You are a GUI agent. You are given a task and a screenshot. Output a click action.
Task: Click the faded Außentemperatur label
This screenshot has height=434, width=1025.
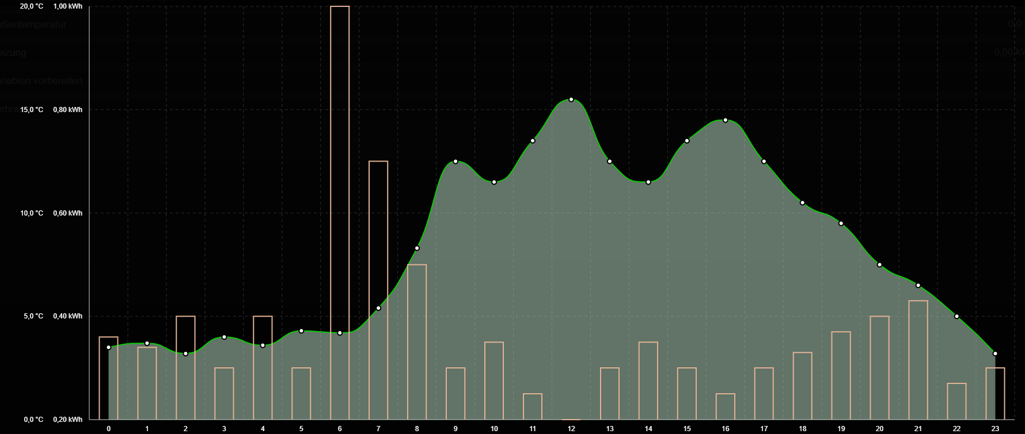point(35,25)
